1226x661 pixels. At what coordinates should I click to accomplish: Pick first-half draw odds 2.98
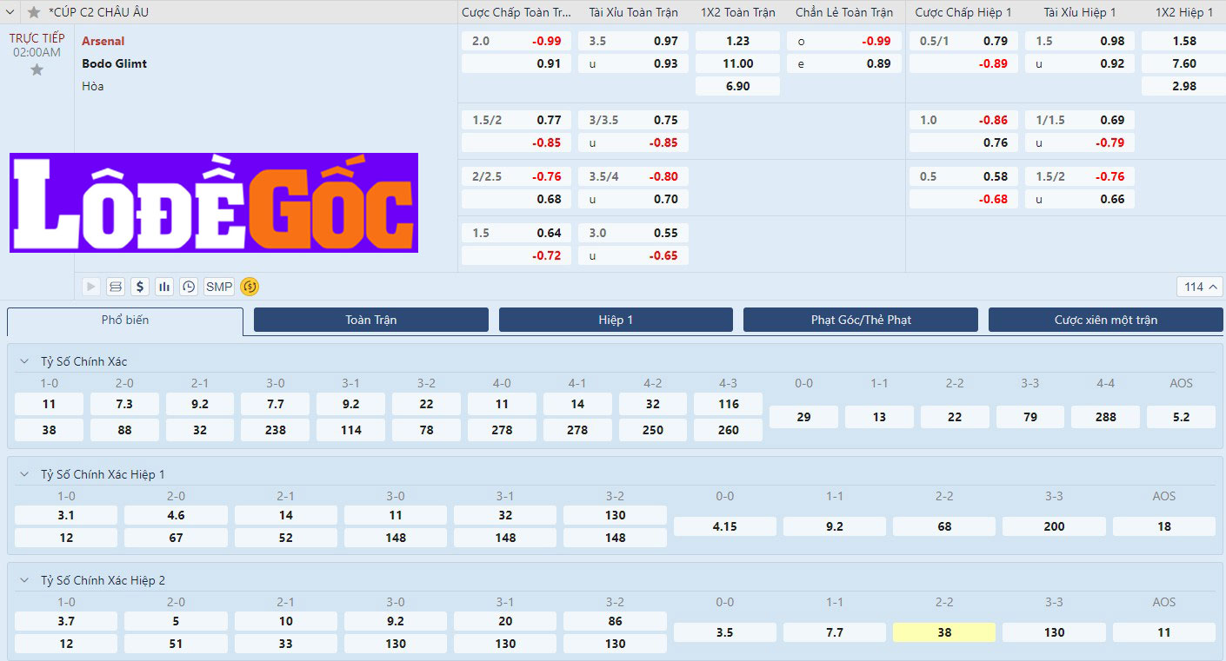point(1184,86)
